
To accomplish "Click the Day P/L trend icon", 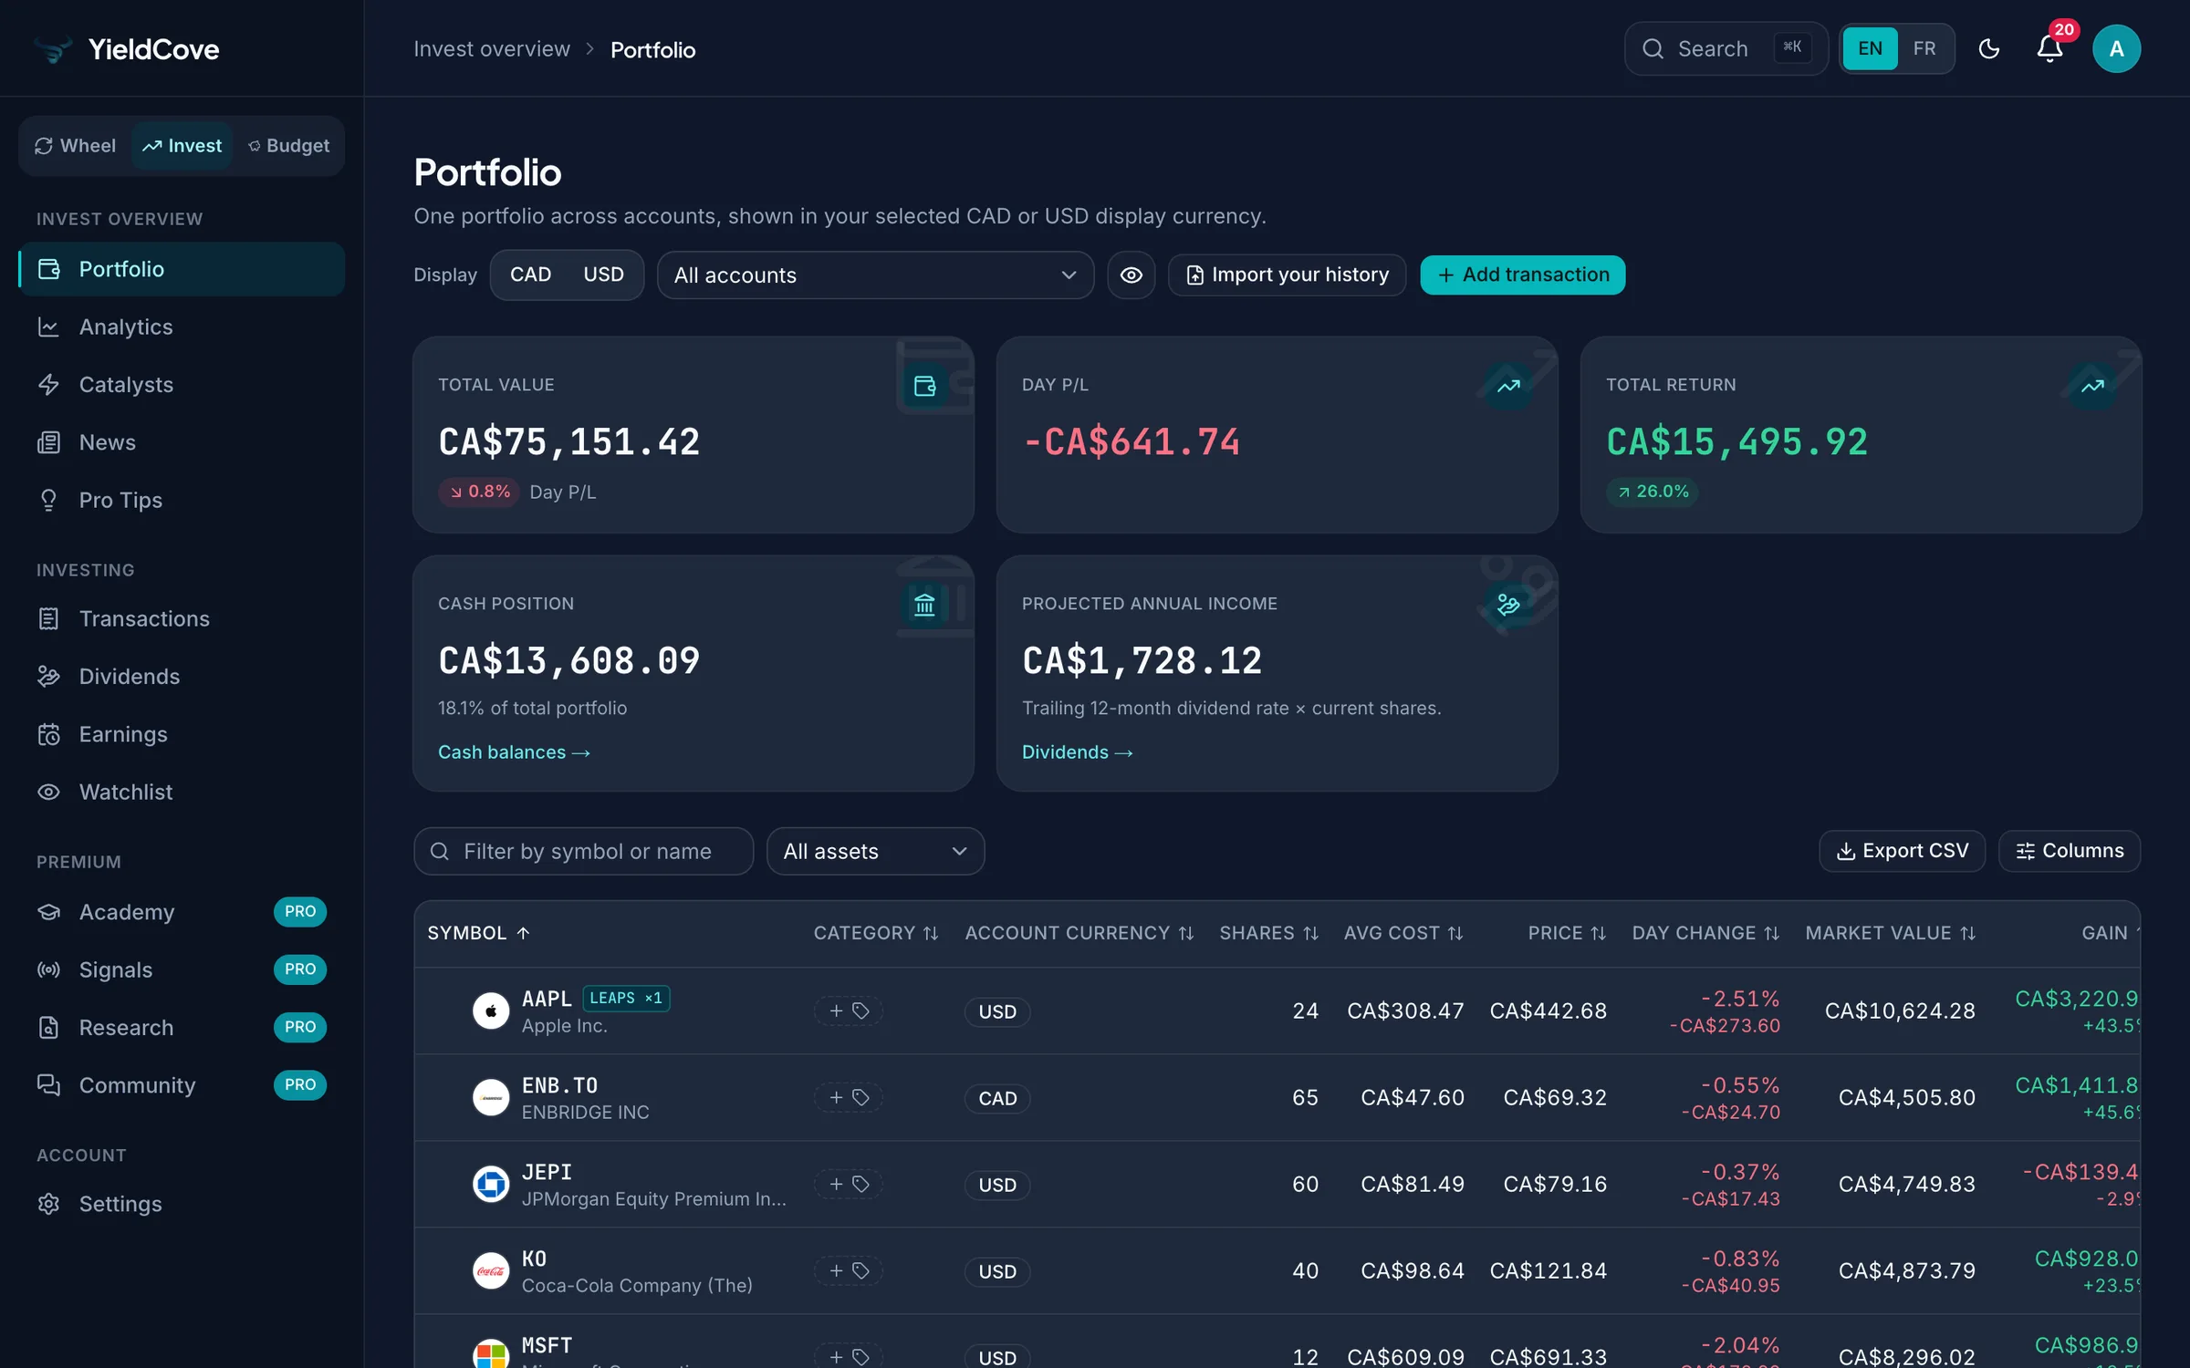I will tap(1508, 386).
